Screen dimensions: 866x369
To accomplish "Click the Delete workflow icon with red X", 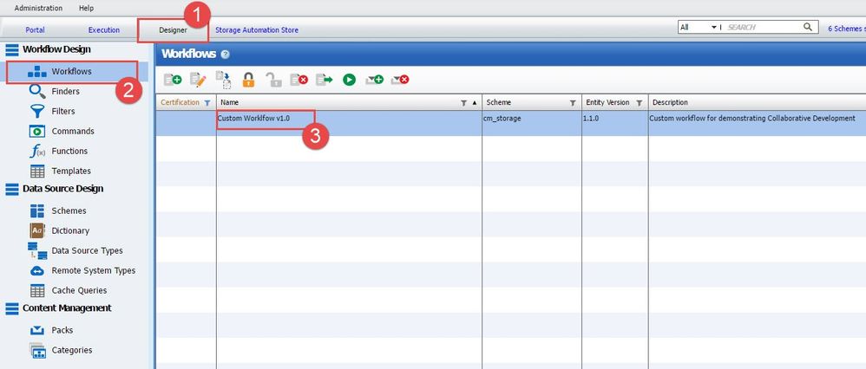I will [299, 80].
